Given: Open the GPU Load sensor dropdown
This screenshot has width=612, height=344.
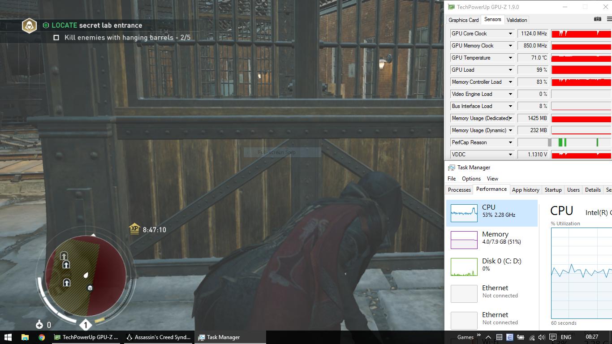Looking at the screenshot, I should [x=510, y=70].
